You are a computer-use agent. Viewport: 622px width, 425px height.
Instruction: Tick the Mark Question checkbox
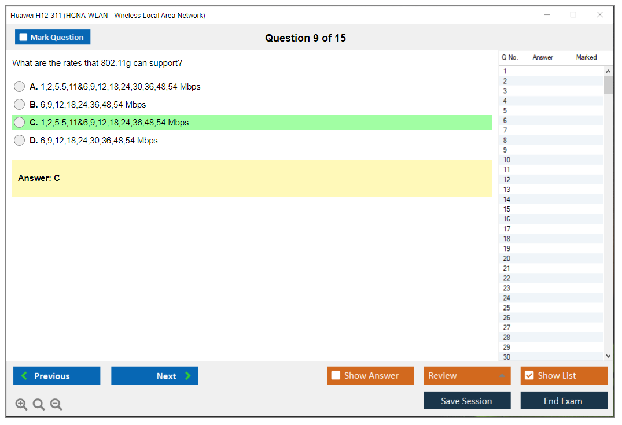pos(24,37)
